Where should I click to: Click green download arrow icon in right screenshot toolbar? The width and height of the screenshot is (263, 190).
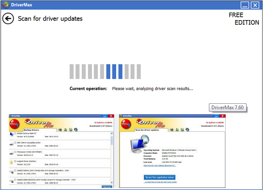[177, 130]
